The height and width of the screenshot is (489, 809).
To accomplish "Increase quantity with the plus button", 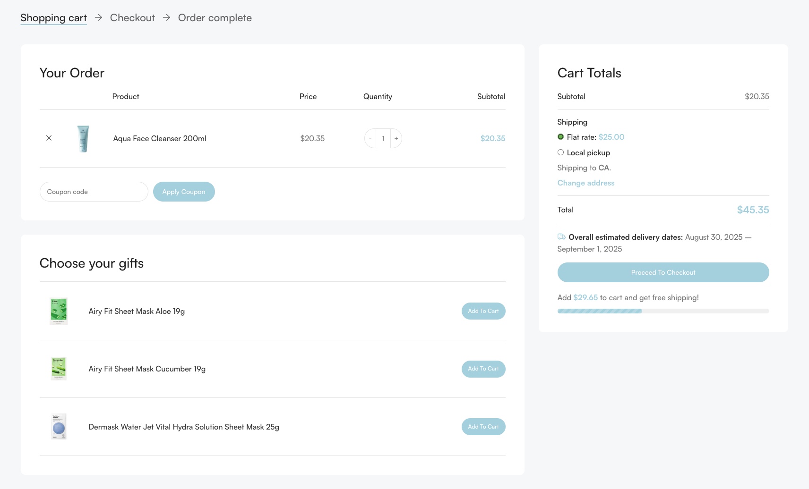I will pos(396,138).
